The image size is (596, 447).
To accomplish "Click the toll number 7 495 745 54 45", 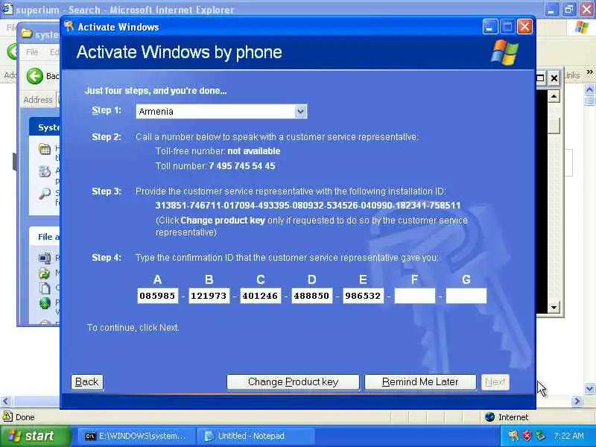I will 242,166.
